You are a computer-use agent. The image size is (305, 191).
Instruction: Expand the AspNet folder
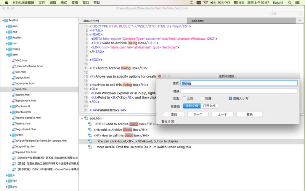pyautogui.click(x=7, y=38)
